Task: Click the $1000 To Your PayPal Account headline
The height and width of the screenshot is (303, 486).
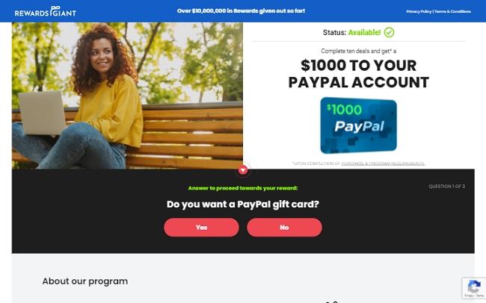Action: 359,74
